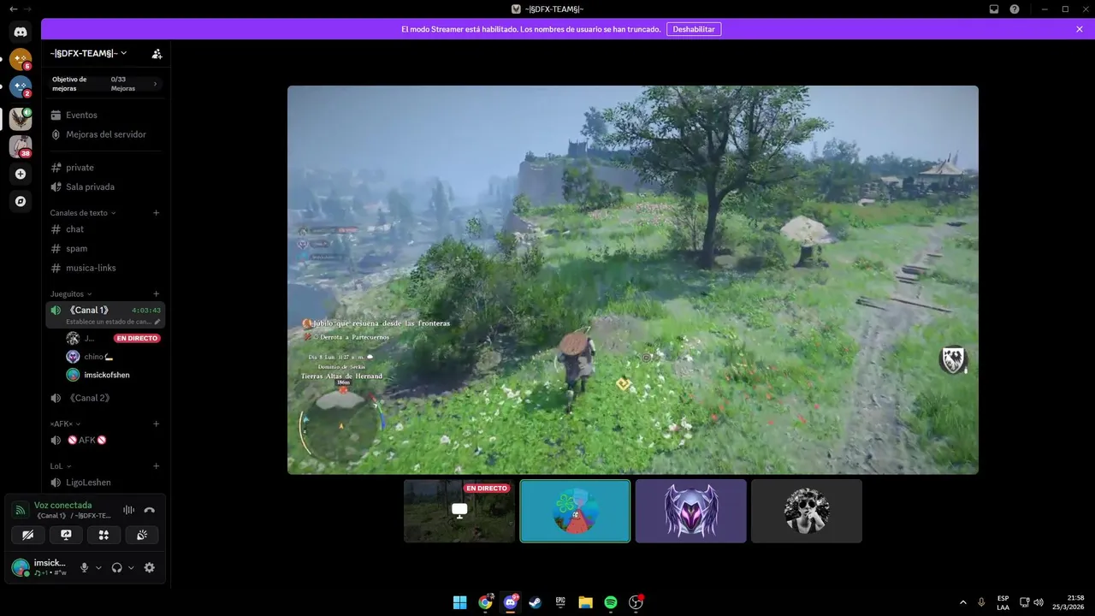Open the blue server with 2 notifications

(21, 87)
